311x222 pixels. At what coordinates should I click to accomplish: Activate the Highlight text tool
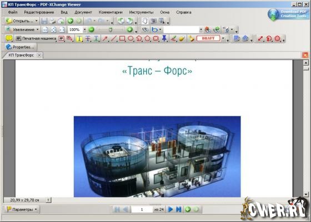point(79,38)
